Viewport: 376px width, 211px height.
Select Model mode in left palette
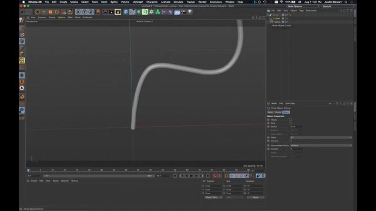click(x=22, y=28)
